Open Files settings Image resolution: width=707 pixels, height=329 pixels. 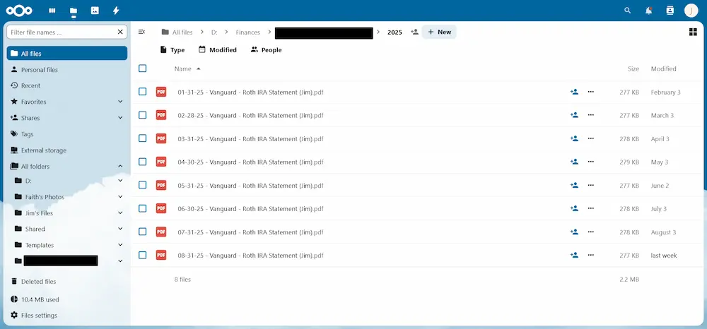pos(66,316)
